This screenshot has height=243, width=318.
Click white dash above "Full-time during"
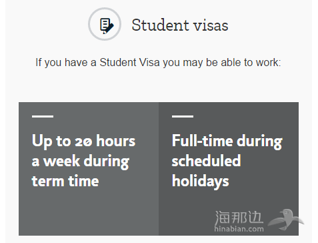183,116
